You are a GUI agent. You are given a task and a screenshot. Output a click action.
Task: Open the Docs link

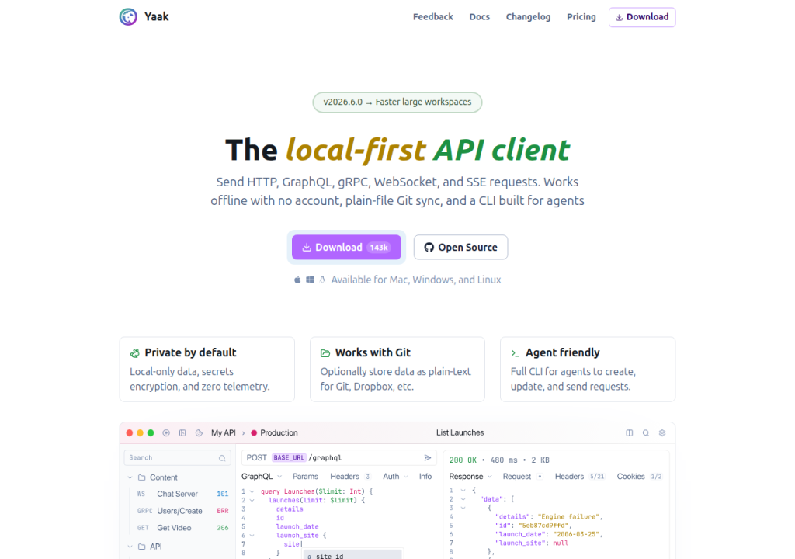[479, 17]
